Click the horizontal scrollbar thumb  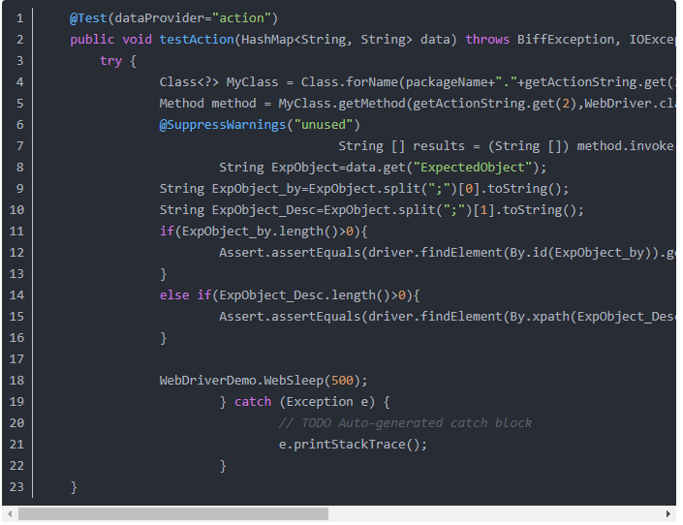tap(173, 514)
